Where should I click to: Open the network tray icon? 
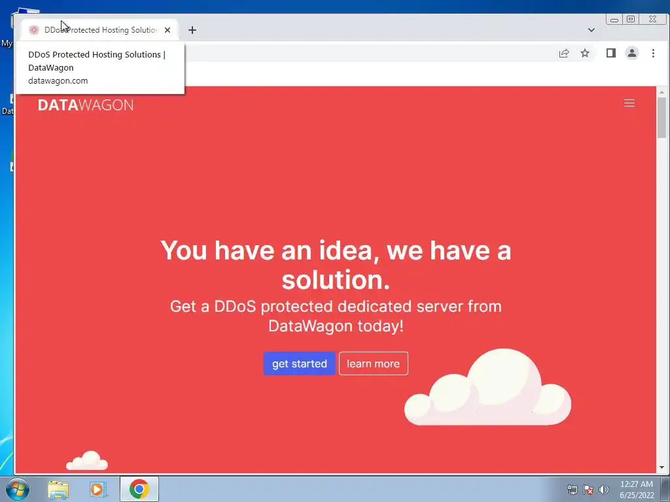click(572, 490)
